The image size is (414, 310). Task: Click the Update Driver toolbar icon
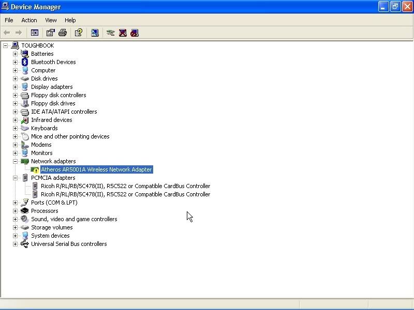pyautogui.click(x=110, y=33)
